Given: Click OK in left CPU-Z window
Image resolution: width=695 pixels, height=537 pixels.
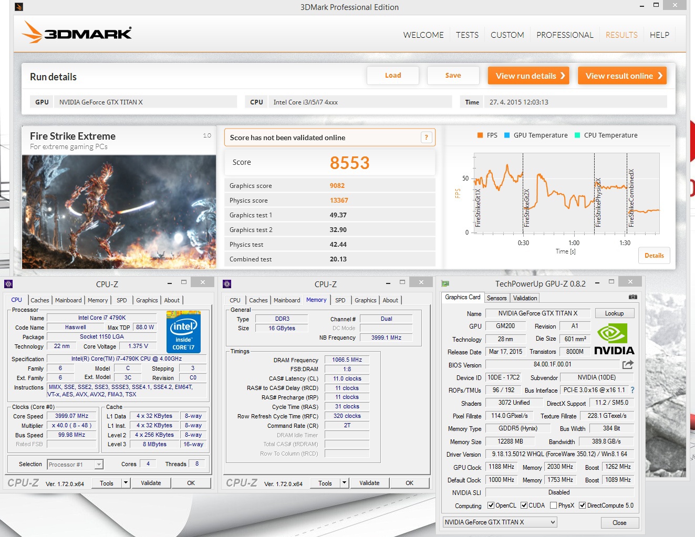Looking at the screenshot, I should click(191, 483).
